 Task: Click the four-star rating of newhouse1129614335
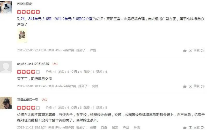click(28, 72)
